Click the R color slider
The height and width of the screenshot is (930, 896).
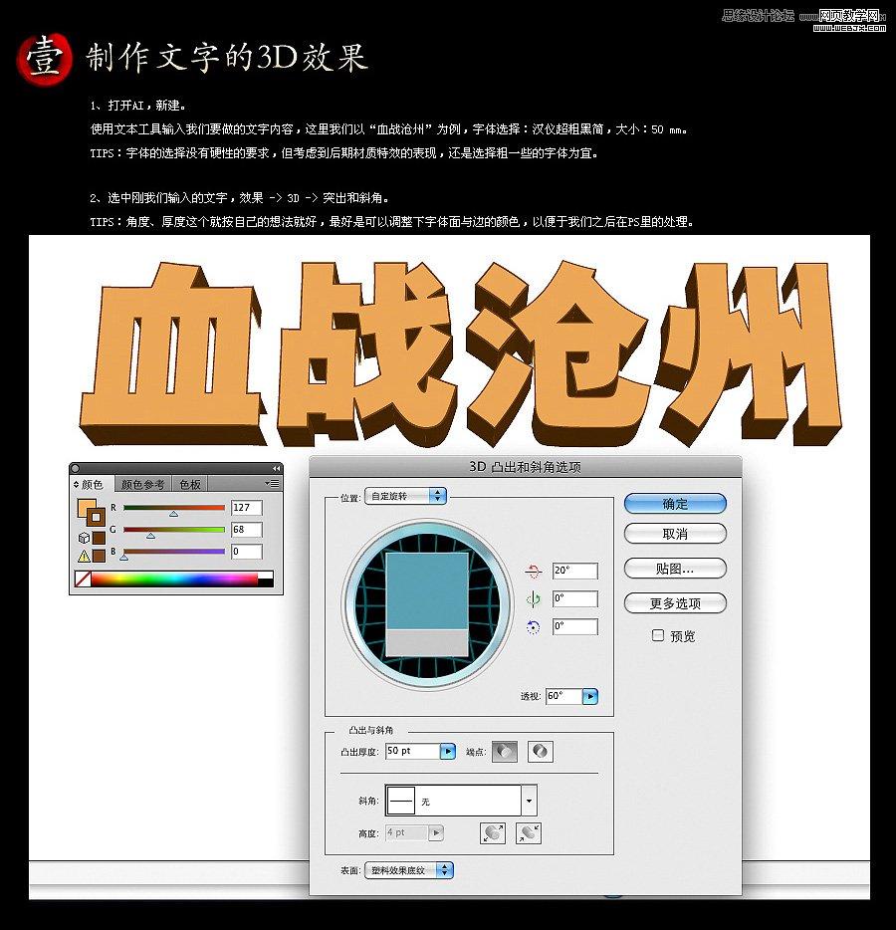click(174, 508)
